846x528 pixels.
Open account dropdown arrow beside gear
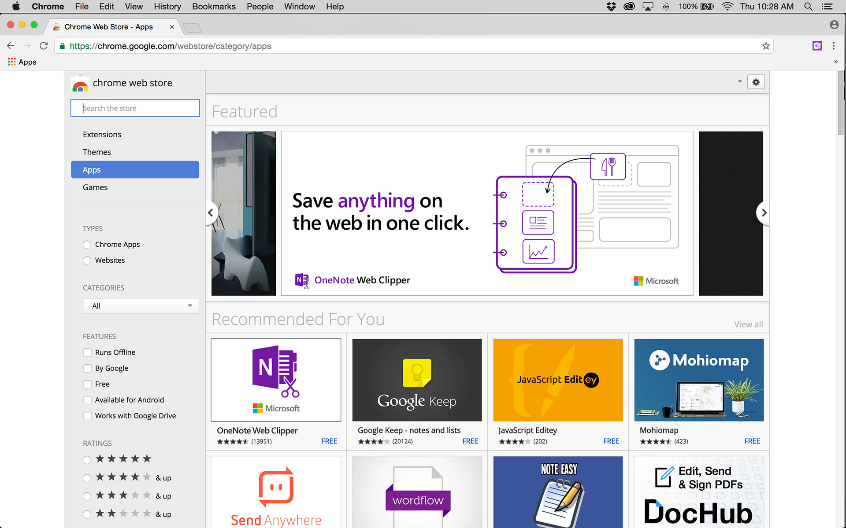740,82
